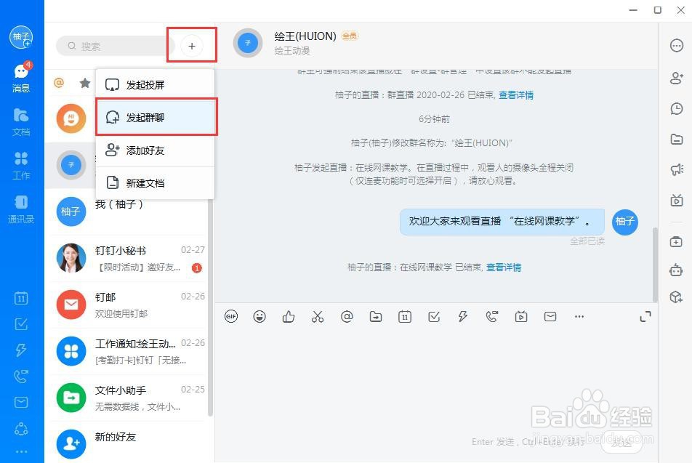Click the mail icon in chat toolbar
This screenshot has height=463, width=692.
[550, 316]
